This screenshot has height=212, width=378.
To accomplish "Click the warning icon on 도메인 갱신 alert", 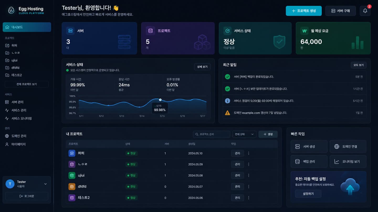I will click(x=228, y=113).
